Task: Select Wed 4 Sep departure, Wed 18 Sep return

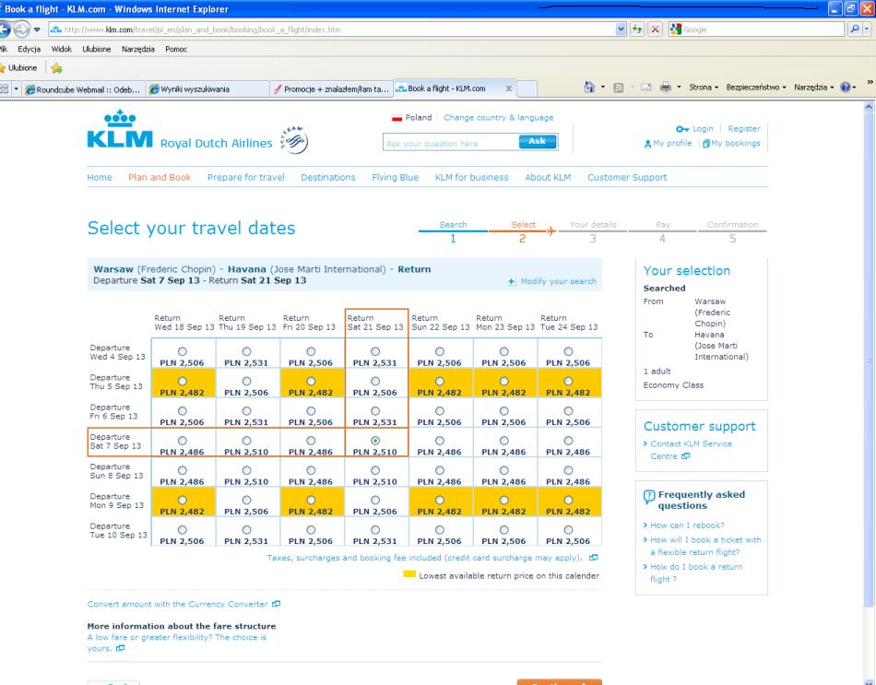Action: click(183, 351)
